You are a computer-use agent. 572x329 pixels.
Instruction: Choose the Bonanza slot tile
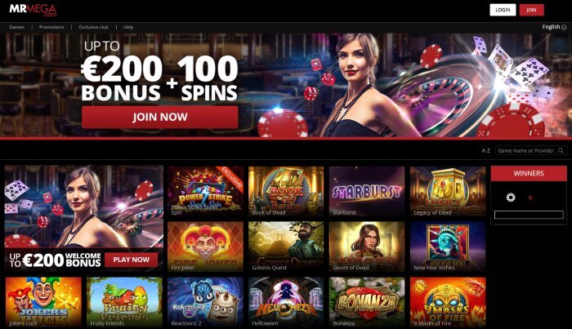click(x=367, y=302)
